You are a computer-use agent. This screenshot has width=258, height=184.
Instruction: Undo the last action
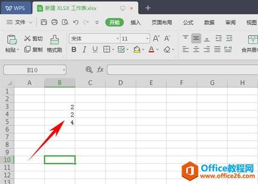point(76,22)
